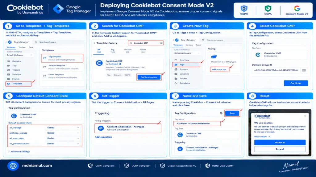Click Cookiebot CMP tag type in step 7
316x177 pixels.
click(x=206, y=135)
